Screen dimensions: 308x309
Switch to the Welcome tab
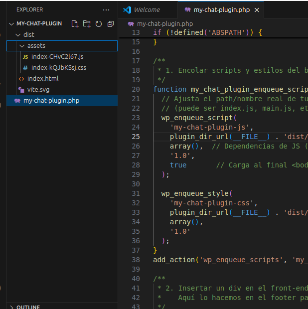148,10
